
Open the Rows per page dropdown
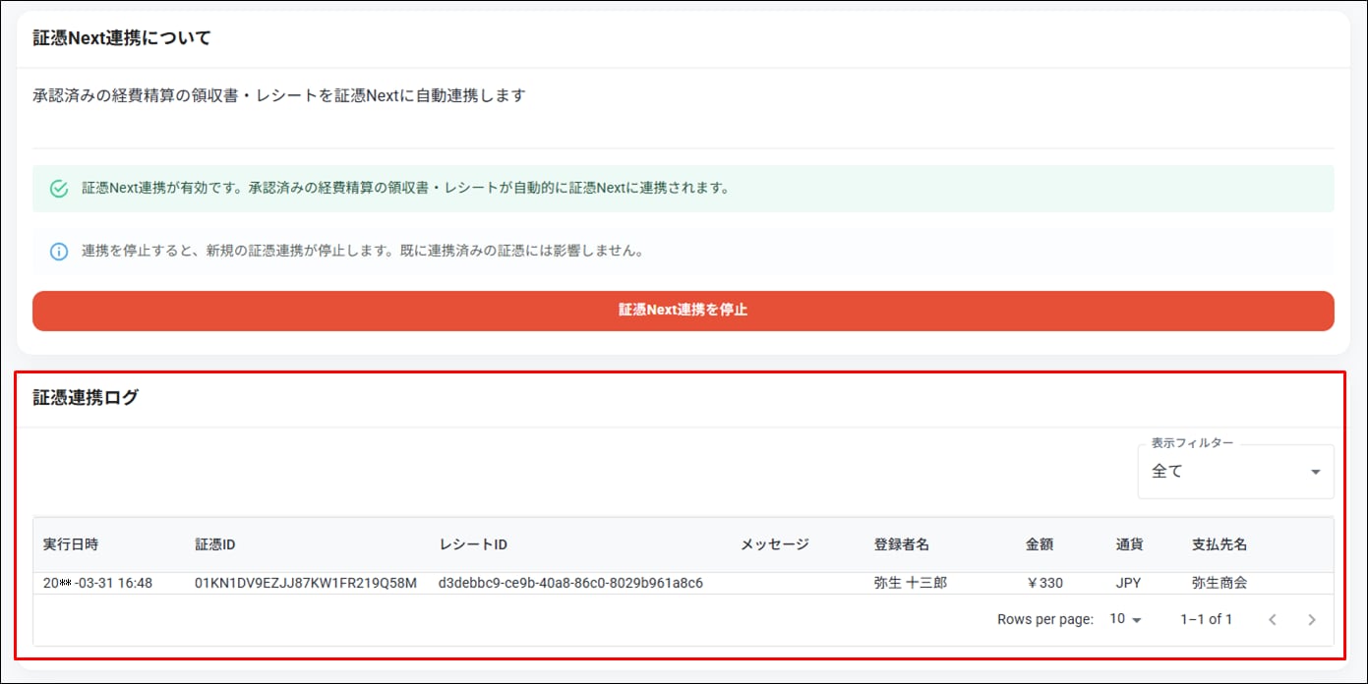click(1125, 619)
